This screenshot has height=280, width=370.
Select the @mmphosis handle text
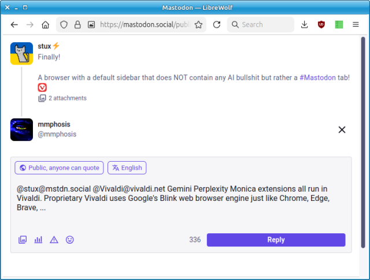click(x=57, y=134)
